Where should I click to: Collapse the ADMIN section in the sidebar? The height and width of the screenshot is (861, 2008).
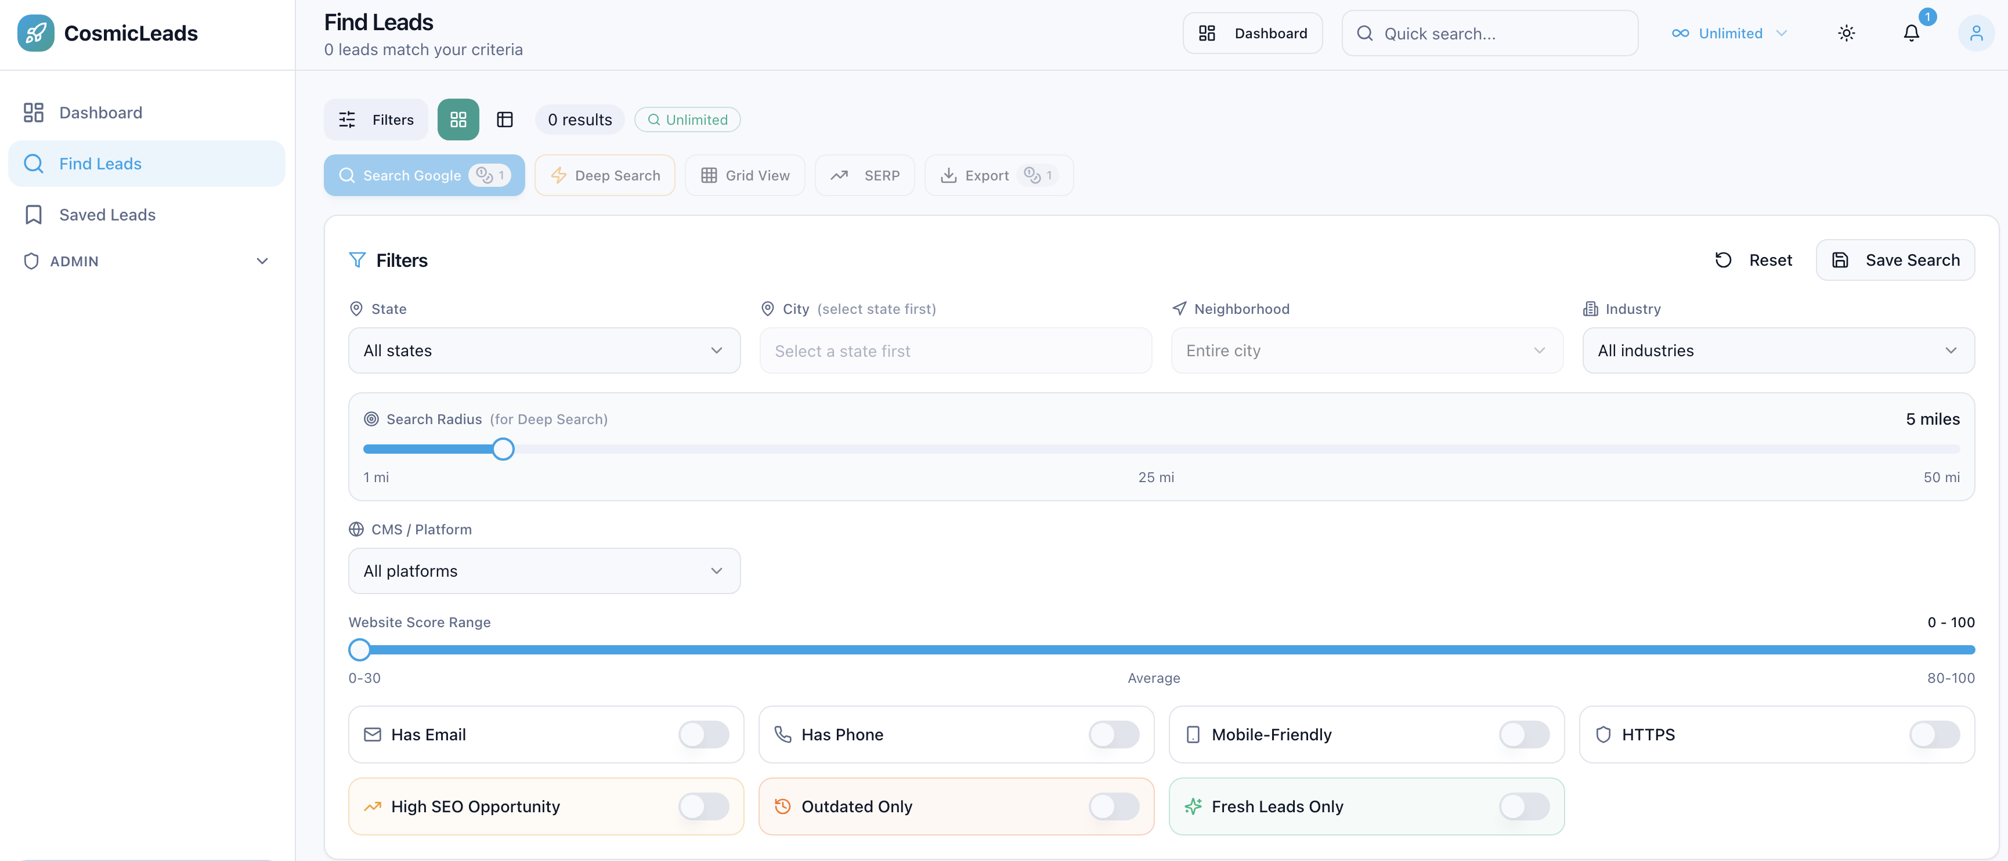(x=263, y=261)
